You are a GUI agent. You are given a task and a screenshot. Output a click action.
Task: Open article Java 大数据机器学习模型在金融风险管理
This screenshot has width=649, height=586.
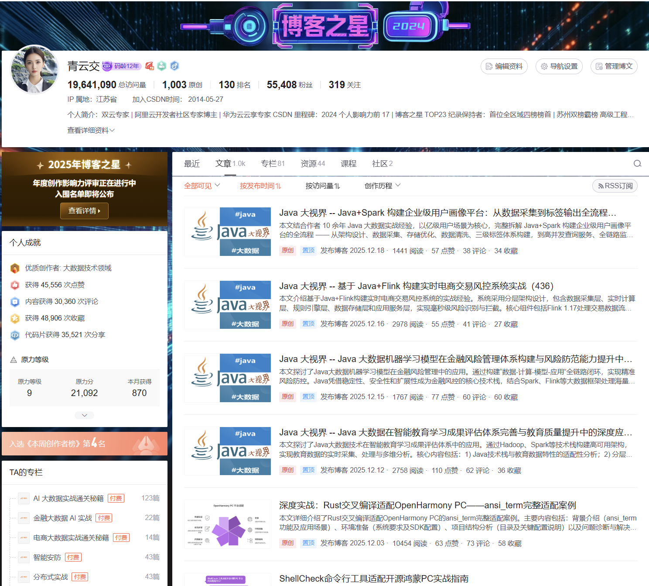tap(456, 359)
